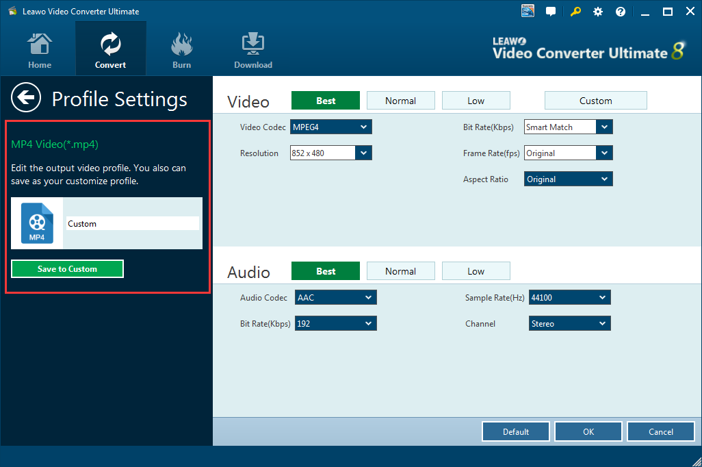Select Low video quality preset

pos(476,101)
